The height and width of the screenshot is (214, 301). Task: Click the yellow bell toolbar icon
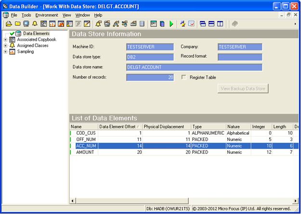coord(35,24)
